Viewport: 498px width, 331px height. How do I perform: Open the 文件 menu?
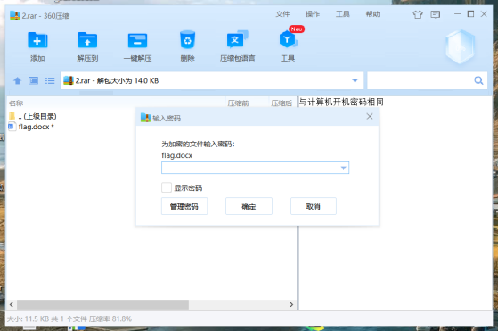pos(282,14)
